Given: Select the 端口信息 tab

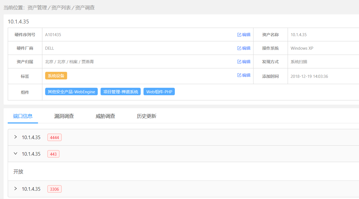Looking at the screenshot, I should click(23, 116).
